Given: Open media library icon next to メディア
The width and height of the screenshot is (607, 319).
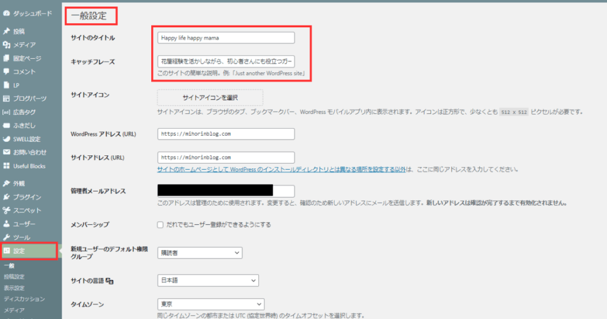Looking at the screenshot, I should point(7,45).
